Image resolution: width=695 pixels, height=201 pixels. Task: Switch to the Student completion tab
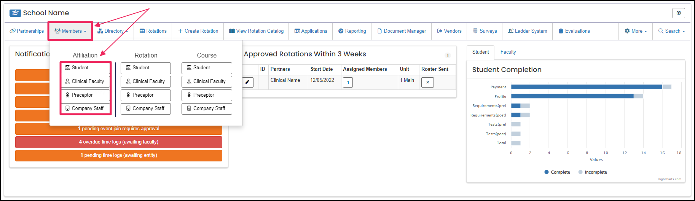pos(480,52)
